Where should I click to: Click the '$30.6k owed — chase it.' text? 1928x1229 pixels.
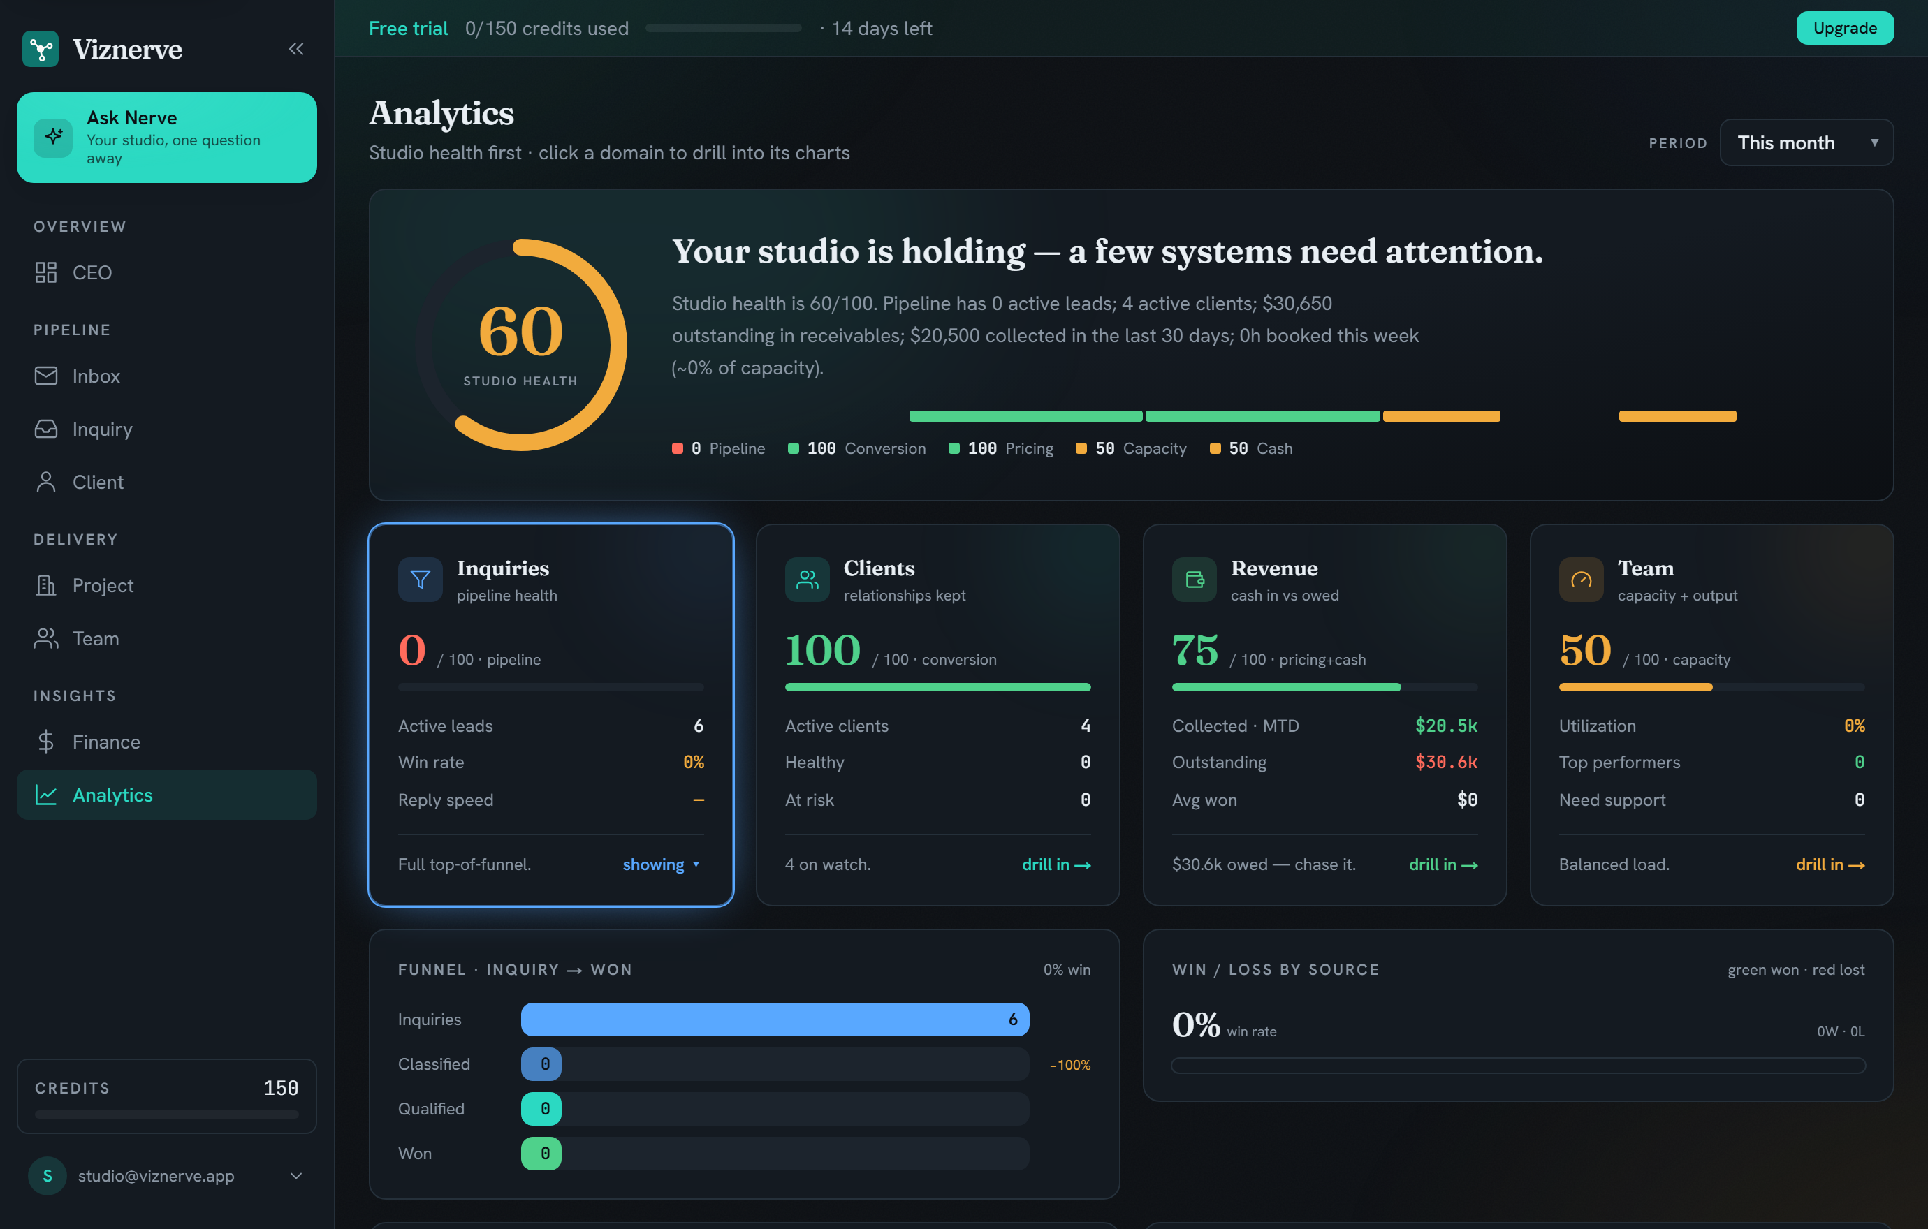(x=1264, y=864)
